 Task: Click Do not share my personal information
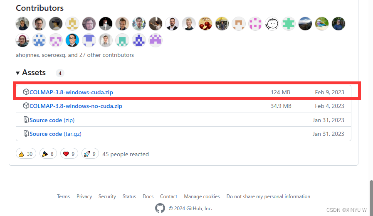[268, 196]
